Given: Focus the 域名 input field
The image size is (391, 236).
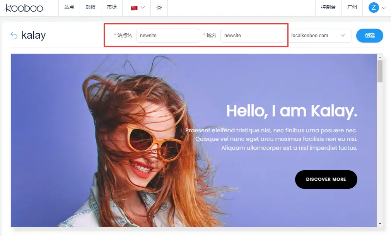Looking at the screenshot, I should tap(252, 36).
